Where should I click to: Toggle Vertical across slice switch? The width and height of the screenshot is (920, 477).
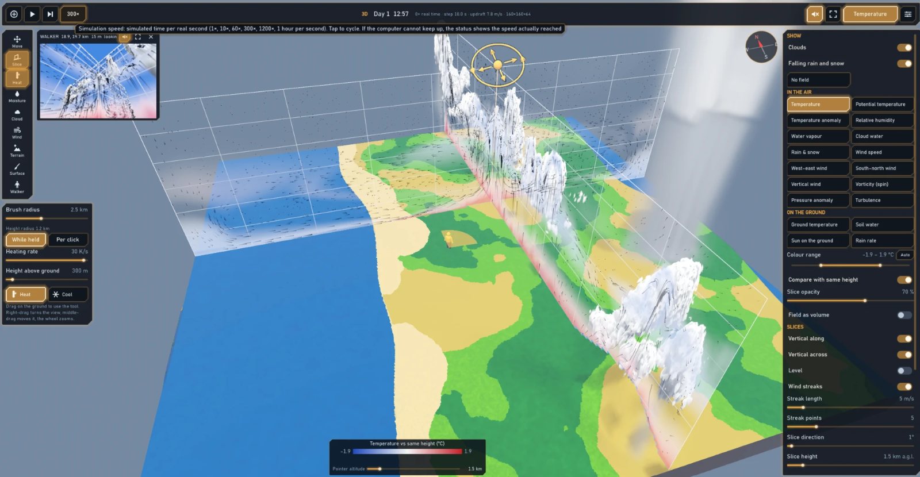tap(904, 355)
